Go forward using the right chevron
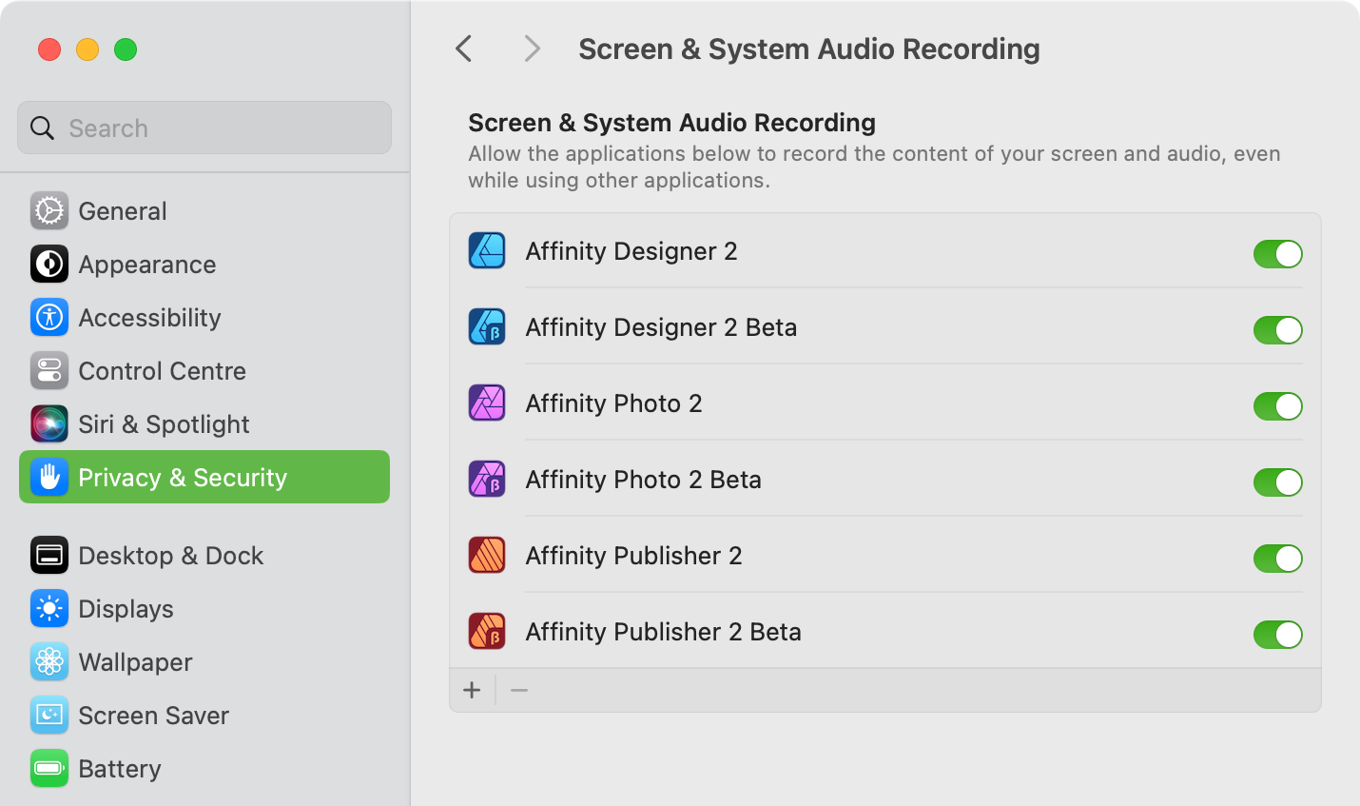1360x806 pixels. (533, 49)
